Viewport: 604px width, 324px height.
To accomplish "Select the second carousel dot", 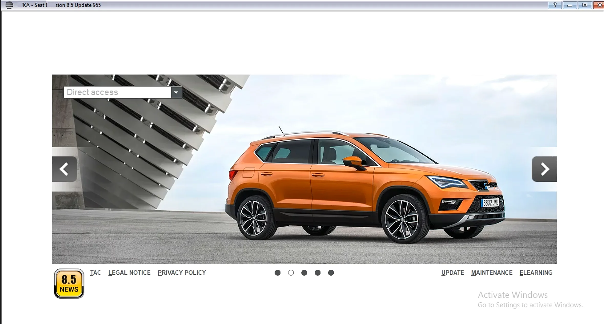I will click(x=291, y=273).
